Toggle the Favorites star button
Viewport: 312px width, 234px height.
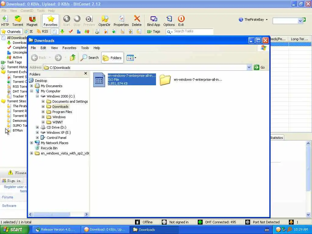[51, 21]
